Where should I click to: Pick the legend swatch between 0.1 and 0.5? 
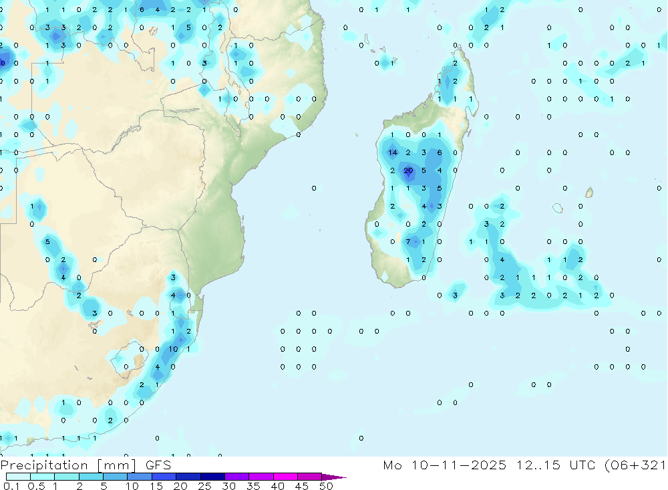[x=18, y=477]
